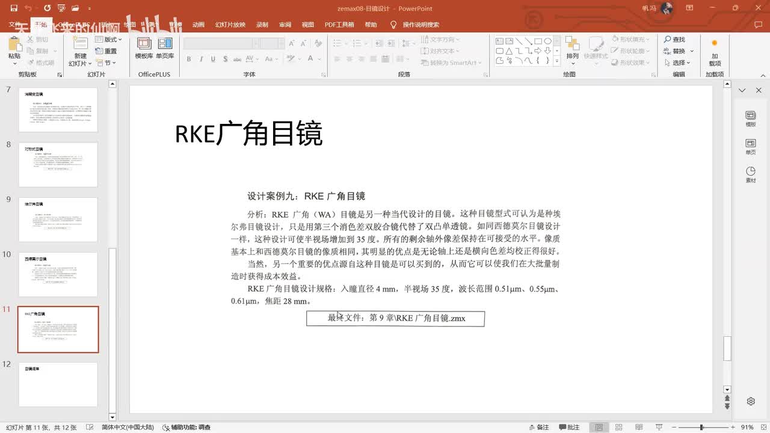This screenshot has width=770, height=433.
Task: Select slide 12 thumbnail
Action: tap(58, 384)
